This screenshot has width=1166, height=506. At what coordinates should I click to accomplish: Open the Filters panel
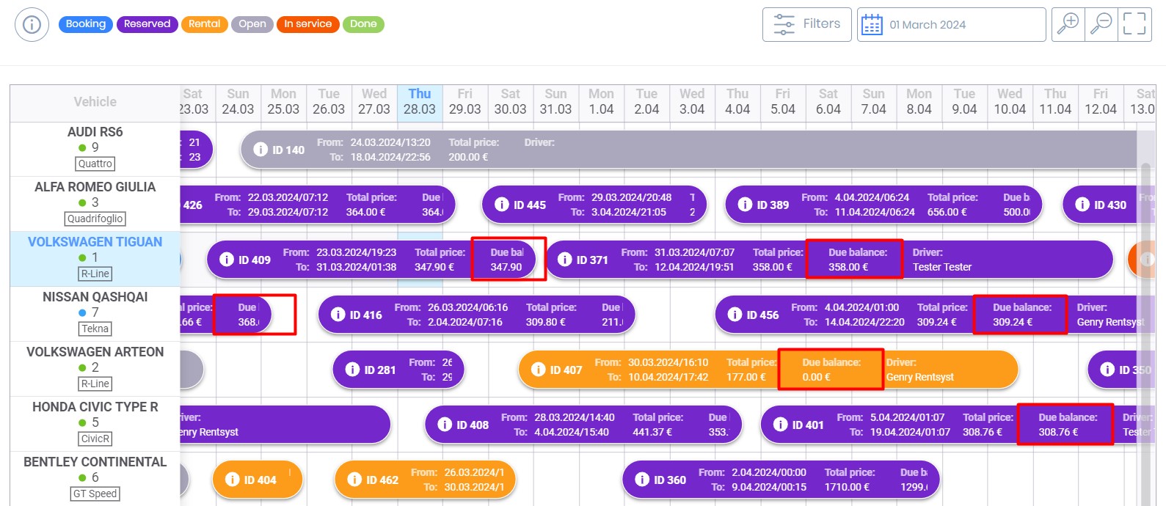click(806, 24)
